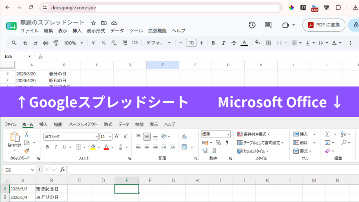Image resolution: width=359 pixels, height=202 pixels.
Task: Choose Google Sheets text color underlined A
Action: click(x=244, y=43)
